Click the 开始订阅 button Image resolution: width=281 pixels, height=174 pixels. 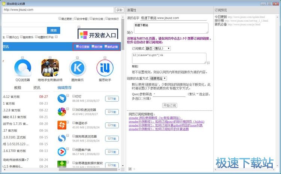tap(170, 106)
